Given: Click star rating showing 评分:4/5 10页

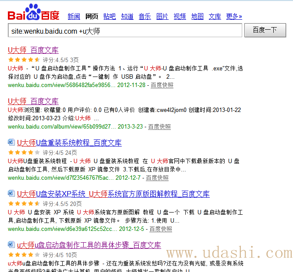Looking at the screenshot, I should pyautogui.click(x=24, y=255).
